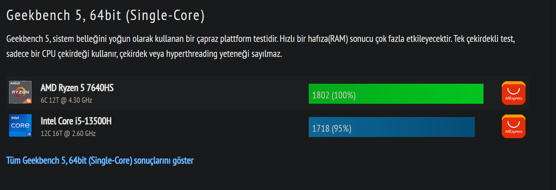Click the AMD Ryzen 5 processor logo

point(20,92)
